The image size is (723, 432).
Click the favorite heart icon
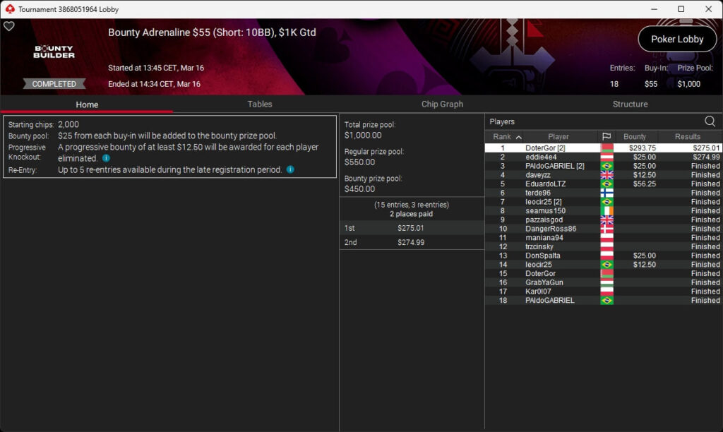[8, 26]
